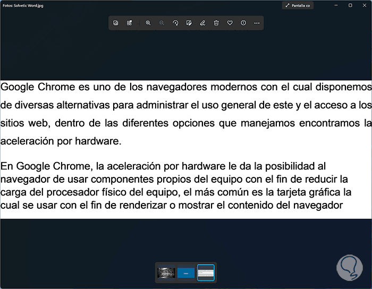
Task: Rotate the image
Action: (175, 23)
